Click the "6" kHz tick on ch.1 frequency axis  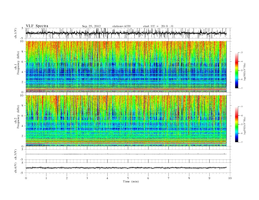click(23, 62)
